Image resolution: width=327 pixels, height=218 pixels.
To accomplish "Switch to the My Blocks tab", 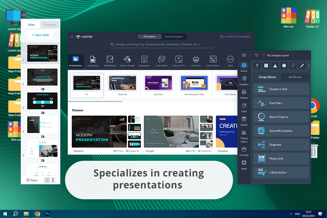I will tap(295, 77).
